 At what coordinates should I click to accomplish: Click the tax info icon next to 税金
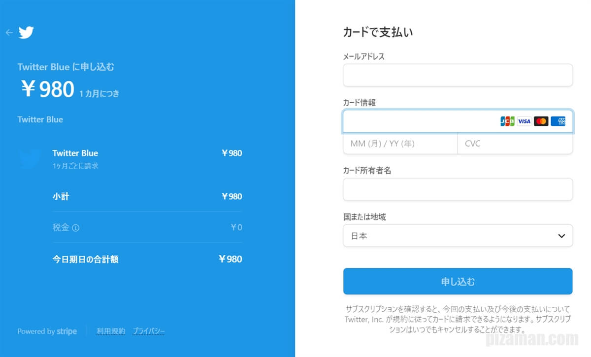(76, 228)
